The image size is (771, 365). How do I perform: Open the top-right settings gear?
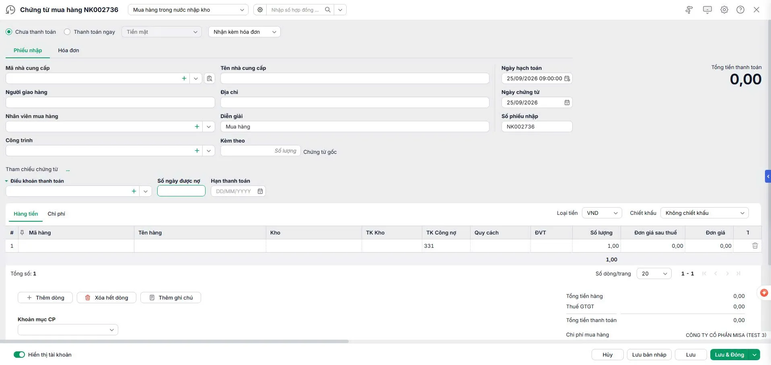pyautogui.click(x=724, y=10)
